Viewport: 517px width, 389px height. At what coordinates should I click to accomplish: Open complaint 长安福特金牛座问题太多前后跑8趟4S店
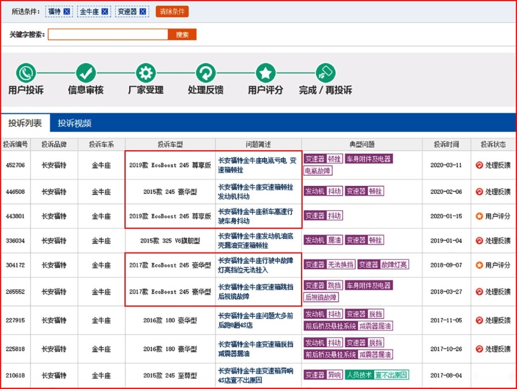click(x=255, y=320)
